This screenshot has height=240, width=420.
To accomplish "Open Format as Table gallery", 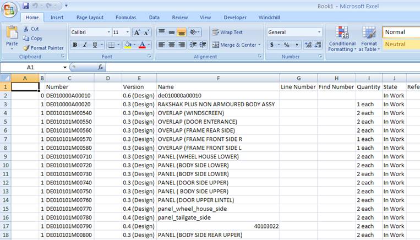I will (x=369, y=39).
